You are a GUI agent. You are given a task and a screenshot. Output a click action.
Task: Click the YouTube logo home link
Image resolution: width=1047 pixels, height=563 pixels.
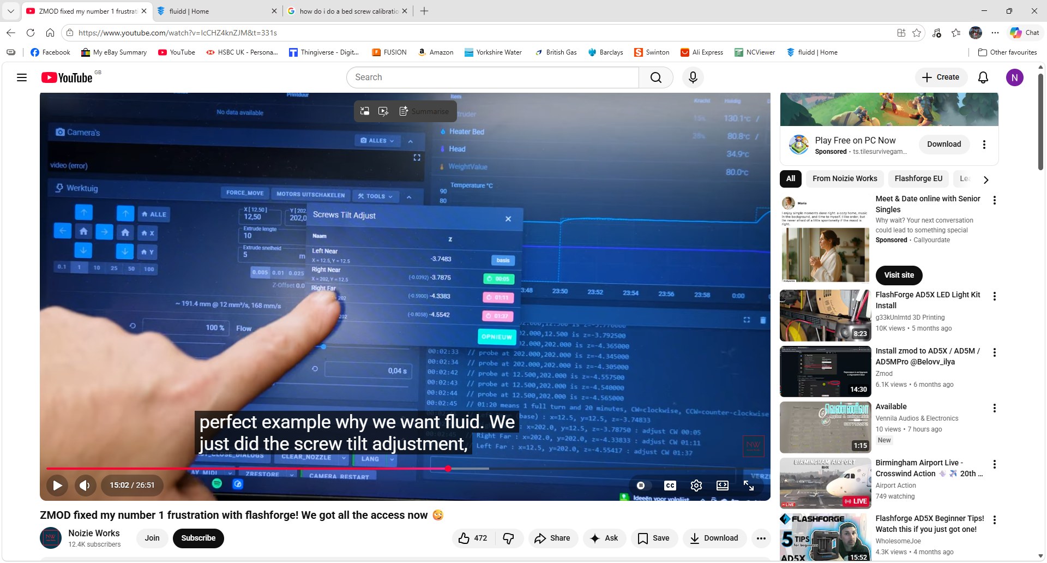point(67,77)
